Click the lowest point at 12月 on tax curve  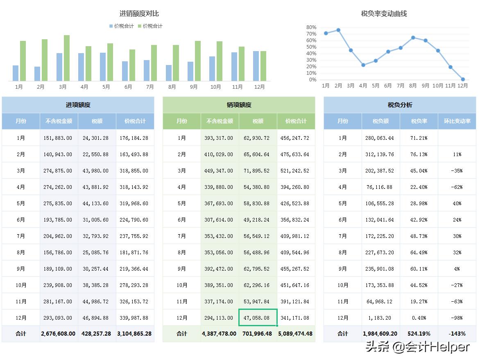pos(463,79)
